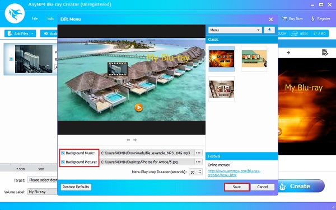Click the Audio toolbar button

pos(50,34)
